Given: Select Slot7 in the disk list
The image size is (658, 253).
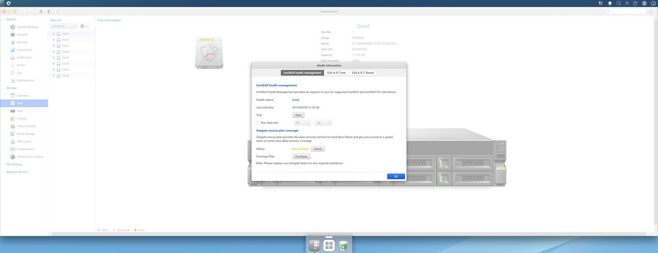Looking at the screenshot, I should pyautogui.click(x=72, y=70).
